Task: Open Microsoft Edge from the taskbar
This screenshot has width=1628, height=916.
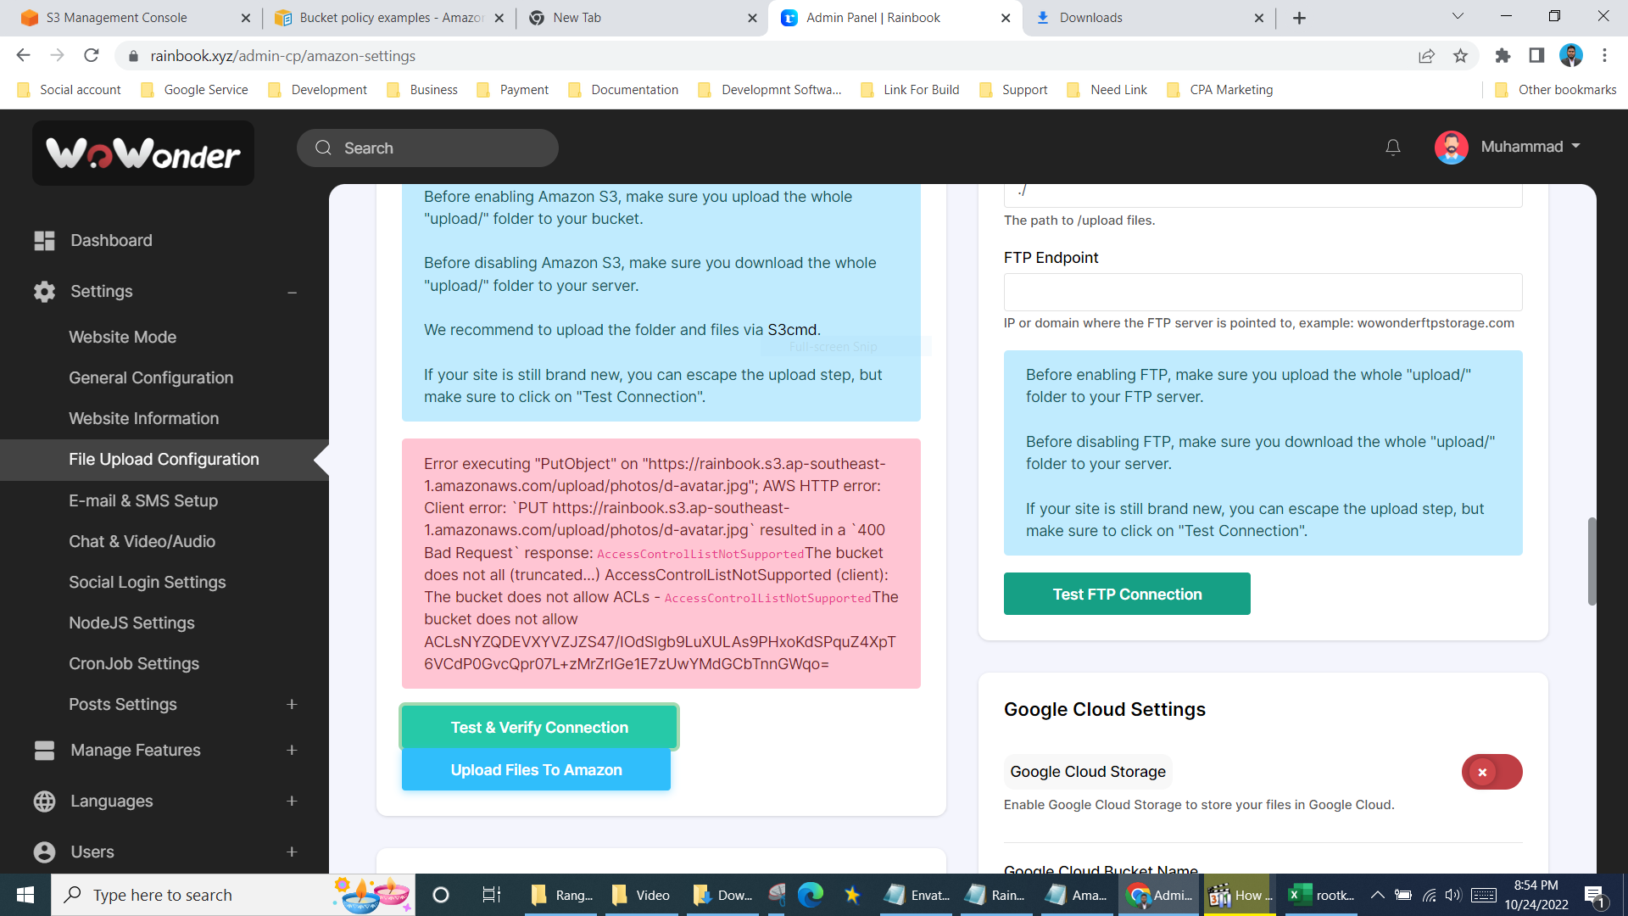Action: click(x=811, y=895)
